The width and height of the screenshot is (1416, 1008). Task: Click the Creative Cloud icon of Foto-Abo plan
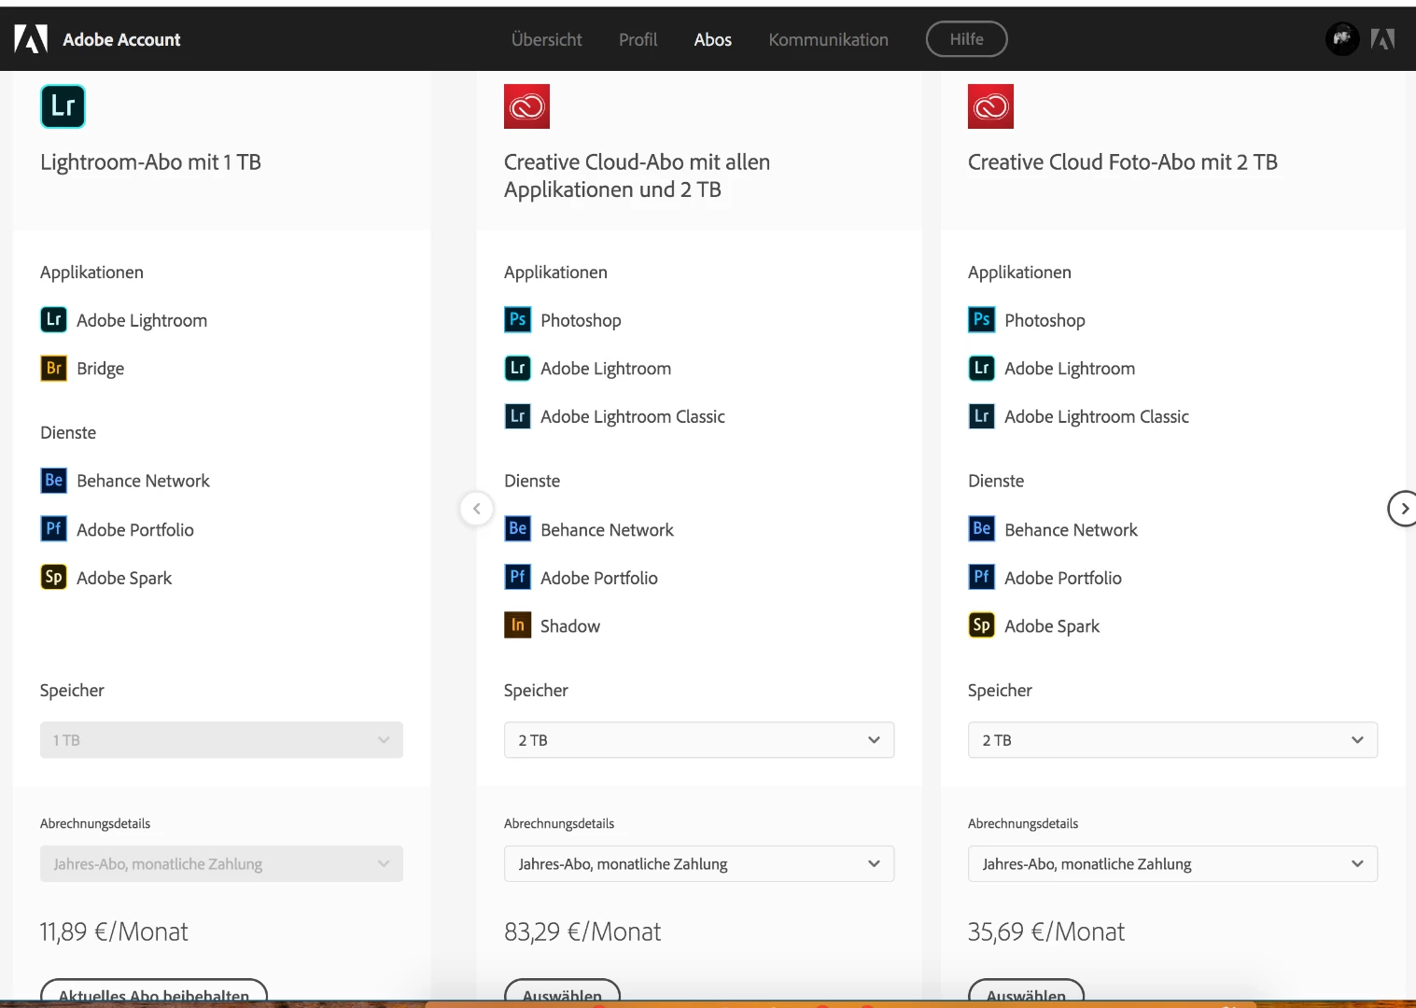click(x=990, y=106)
